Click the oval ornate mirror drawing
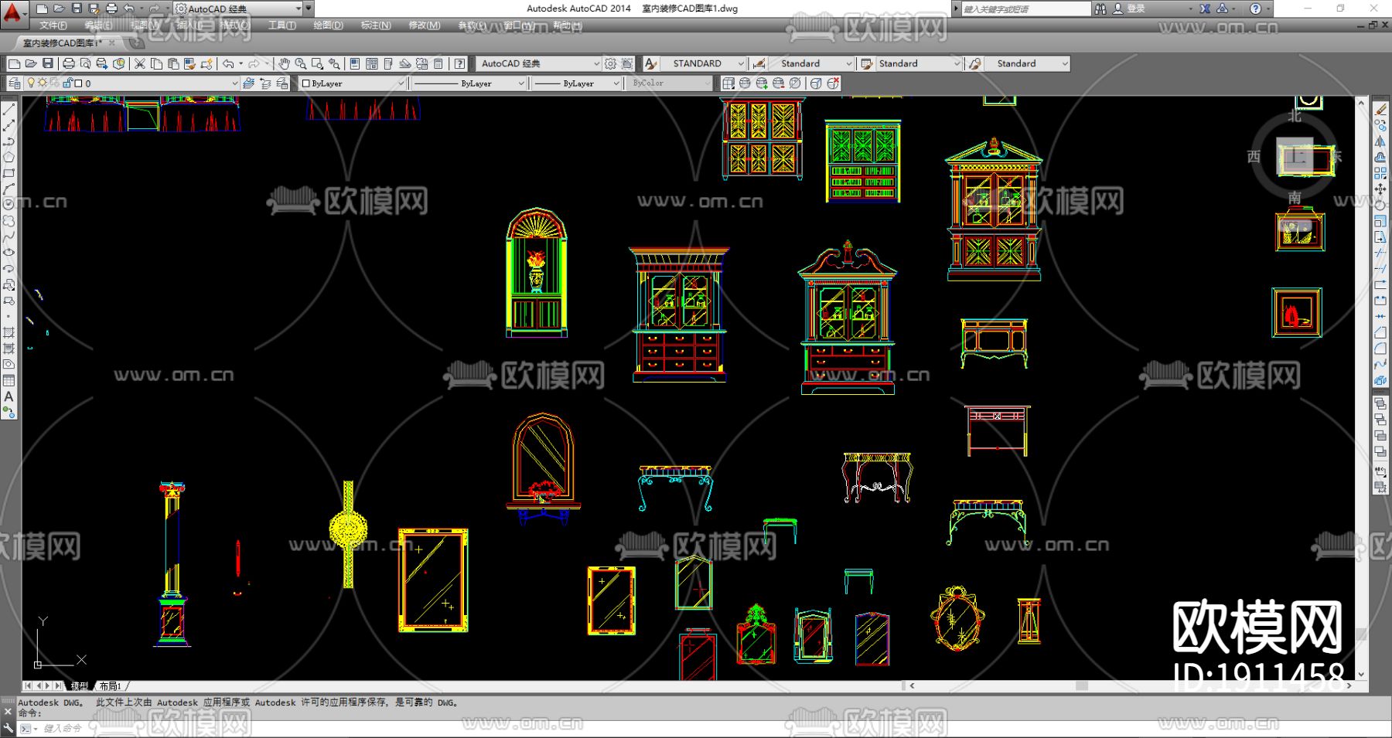 pyautogui.click(x=957, y=618)
